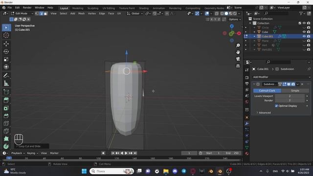Image resolution: width=313 pixels, height=176 pixels.
Task: Open the Render menu
Action: 27,8
